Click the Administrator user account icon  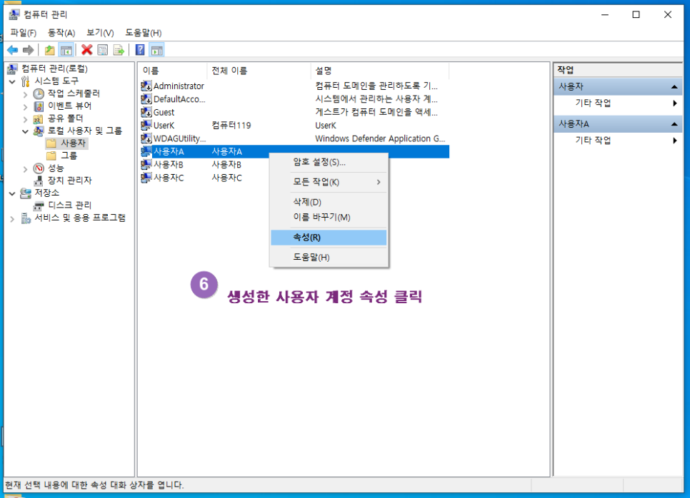146,86
